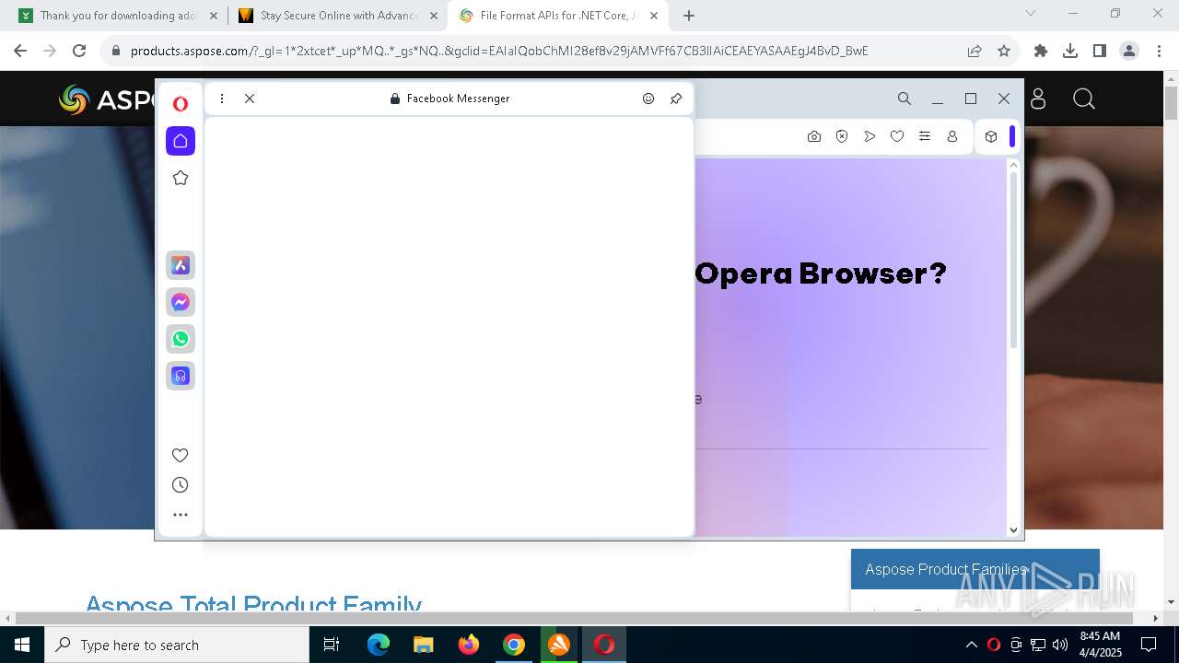Viewport: 1179px width, 663px height.
Task: Open Opera account profile icon
Action: (x=952, y=136)
